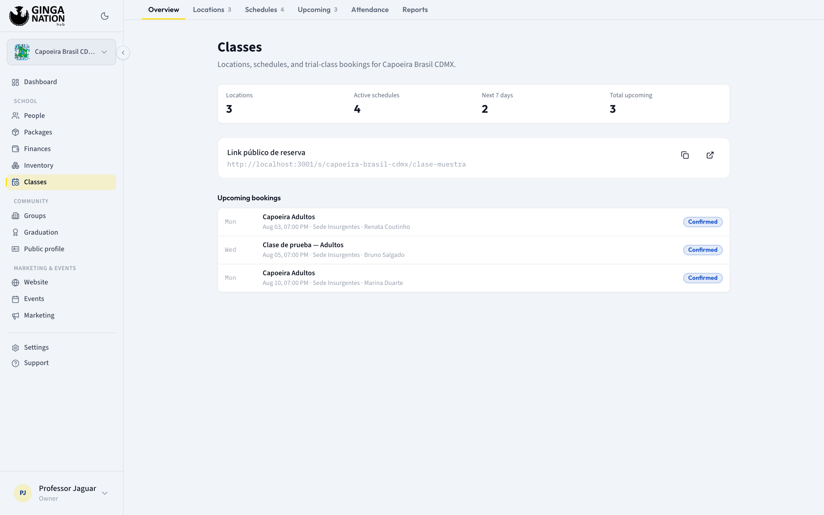Click Confirmed badge for Bruno Salgado booking
The image size is (824, 515).
coord(702,250)
